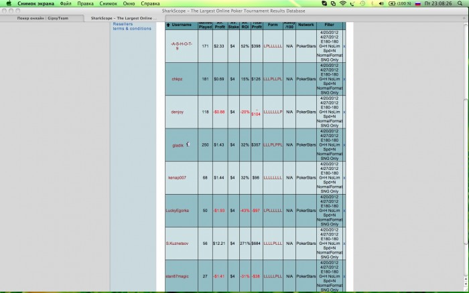Image resolution: width=469 pixels, height=293 pixels.
Task: Click the scrollbar down arrow at bottom right
Action: click(466, 284)
